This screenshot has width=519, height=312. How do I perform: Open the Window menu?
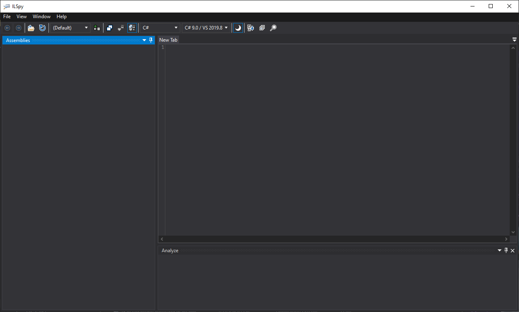point(42,17)
